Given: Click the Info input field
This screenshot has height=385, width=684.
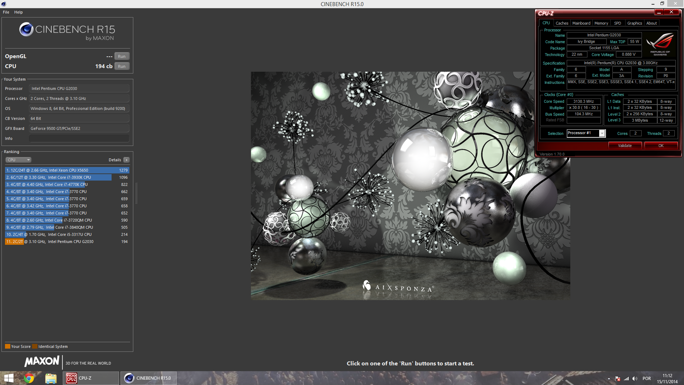Looking at the screenshot, I should pyautogui.click(x=79, y=138).
